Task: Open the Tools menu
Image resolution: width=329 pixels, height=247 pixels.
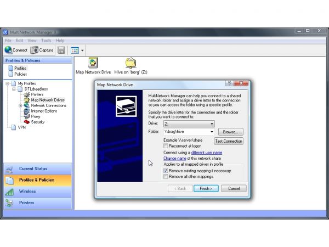Action: (46, 40)
